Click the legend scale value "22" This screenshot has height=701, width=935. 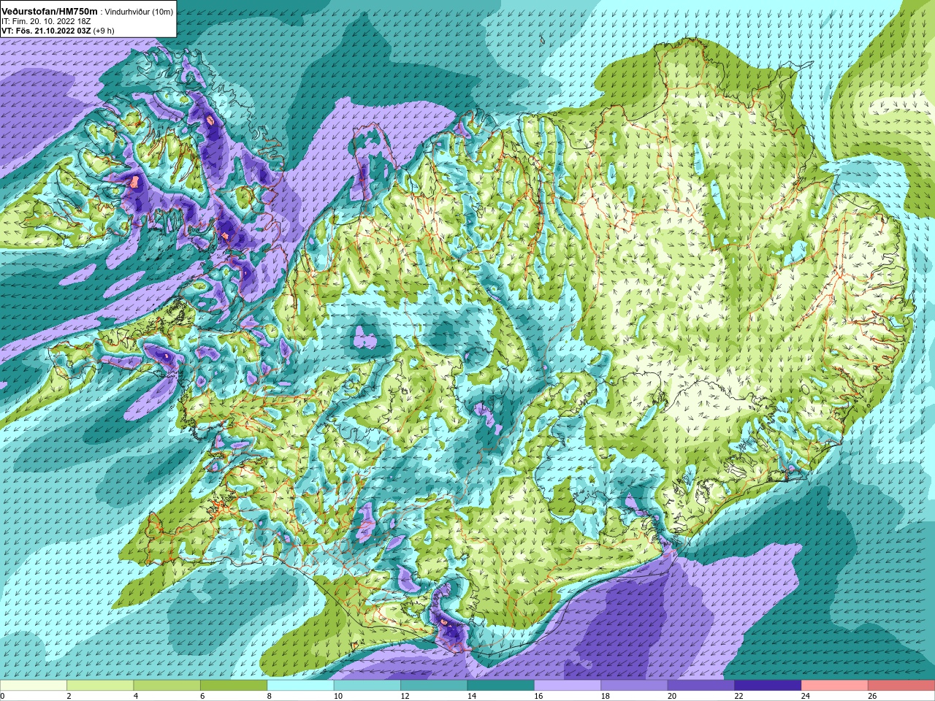pyautogui.click(x=739, y=696)
